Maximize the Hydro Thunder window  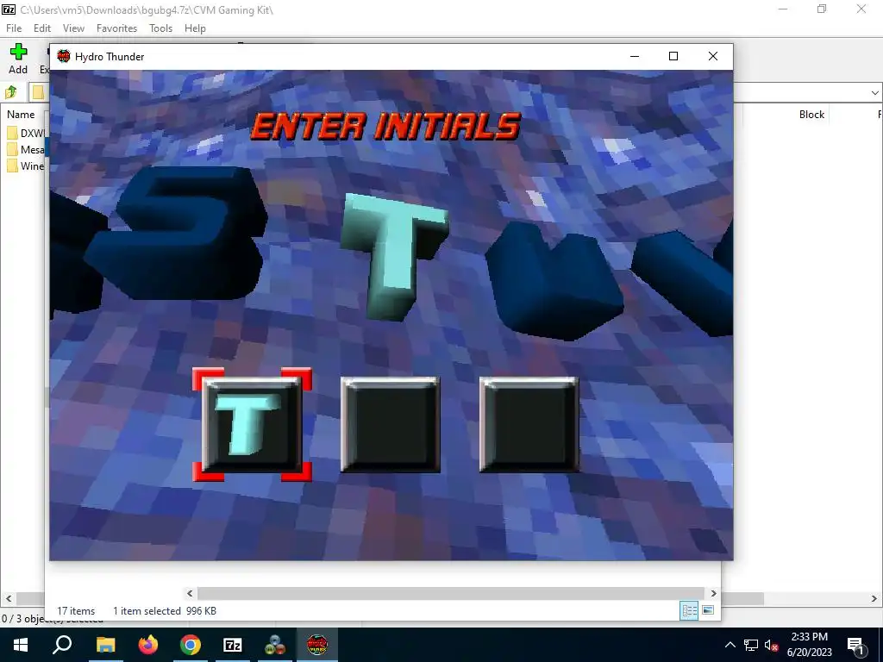tap(673, 56)
